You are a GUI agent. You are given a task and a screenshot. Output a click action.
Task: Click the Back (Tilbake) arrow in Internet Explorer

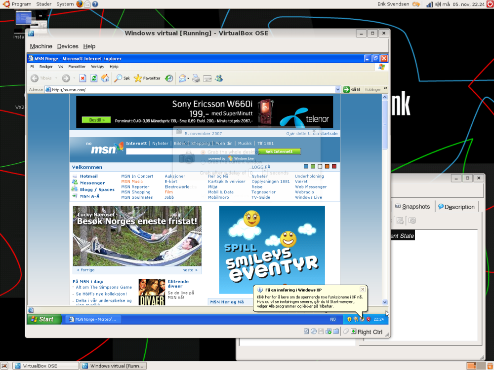35,78
